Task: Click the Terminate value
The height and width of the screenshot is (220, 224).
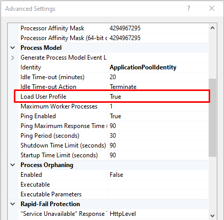Action: [x=123, y=87]
